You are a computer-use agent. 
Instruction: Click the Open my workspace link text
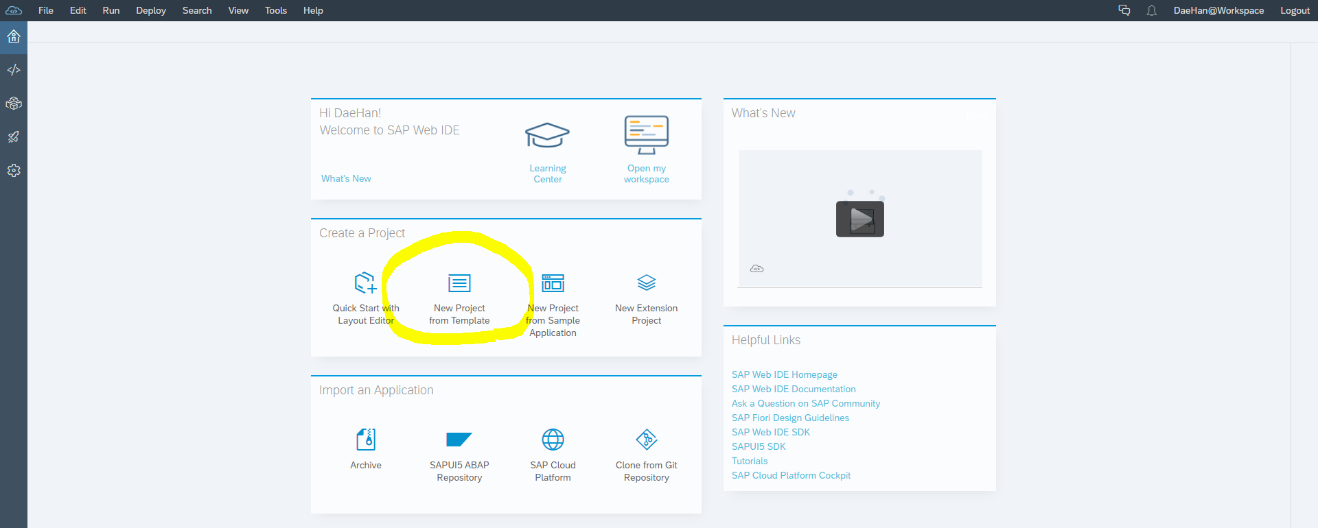(x=647, y=173)
